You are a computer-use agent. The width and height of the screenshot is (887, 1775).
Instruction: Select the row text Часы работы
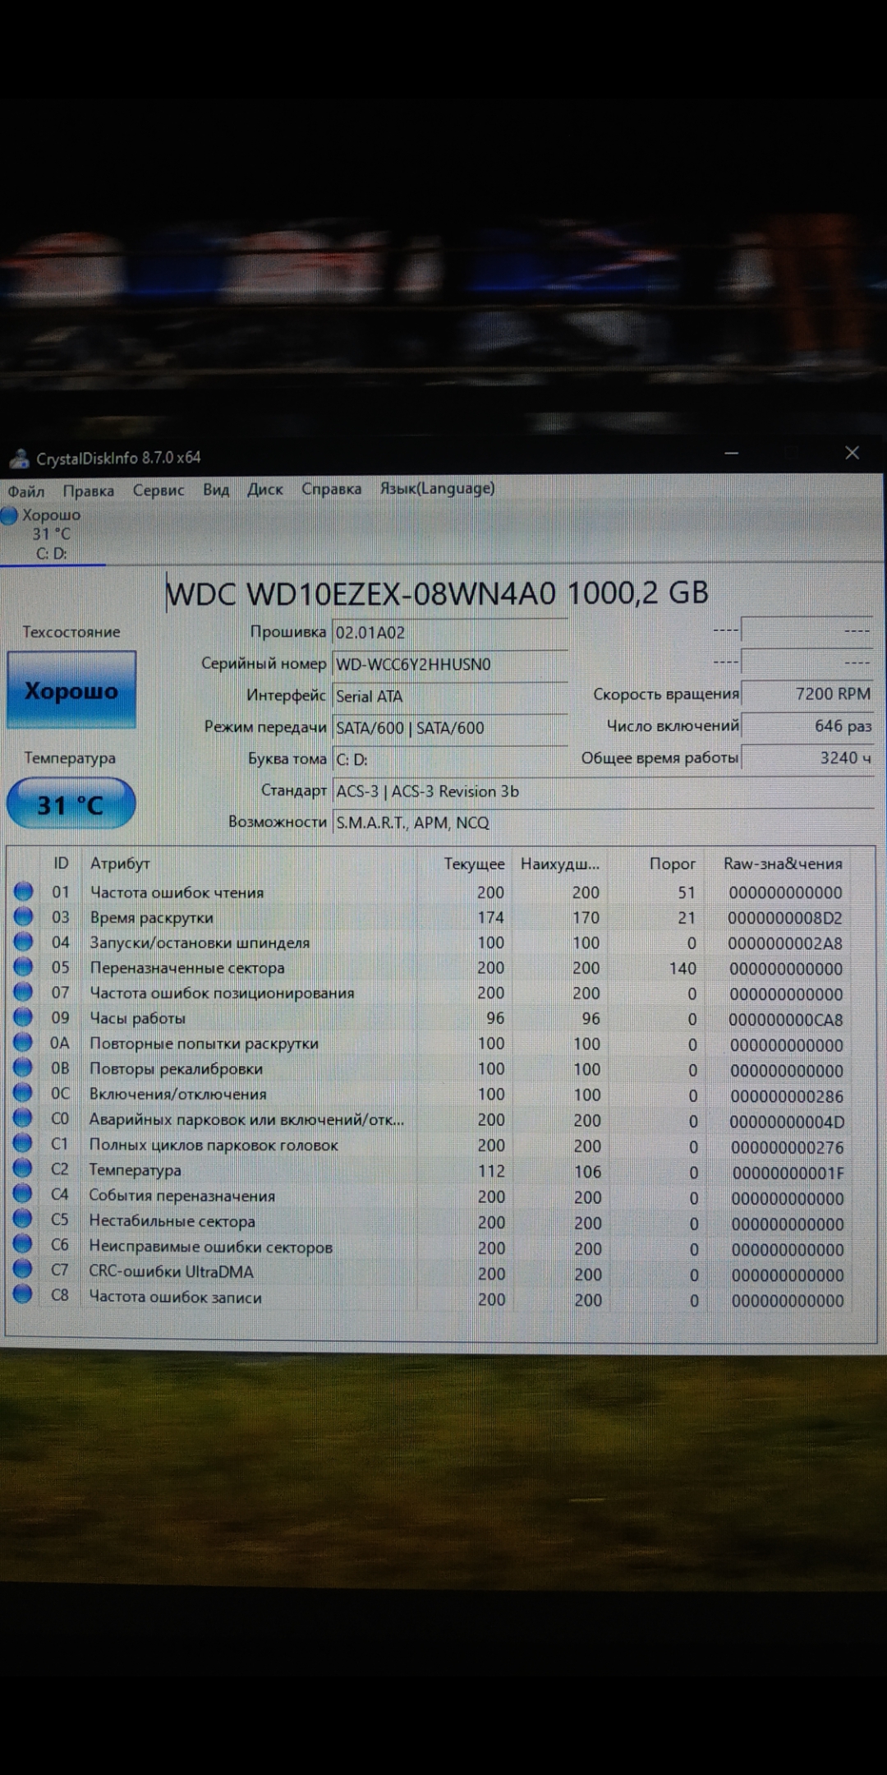(x=137, y=1018)
